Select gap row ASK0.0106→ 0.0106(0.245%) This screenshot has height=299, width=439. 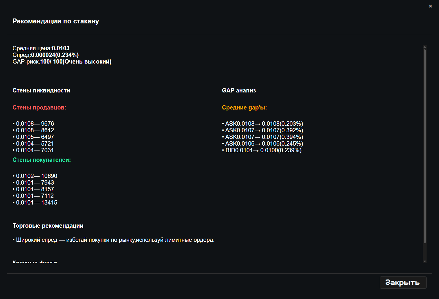coord(262,144)
